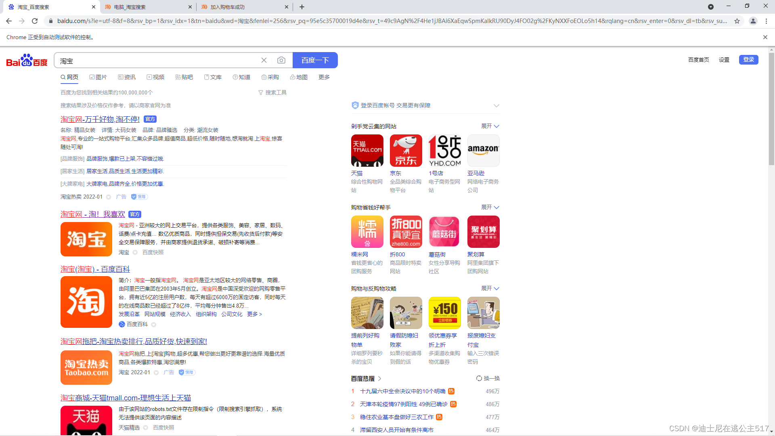Screen dimensions: 775x436
Task: Open the Chrome profile avatar icon
Action: coord(753,21)
